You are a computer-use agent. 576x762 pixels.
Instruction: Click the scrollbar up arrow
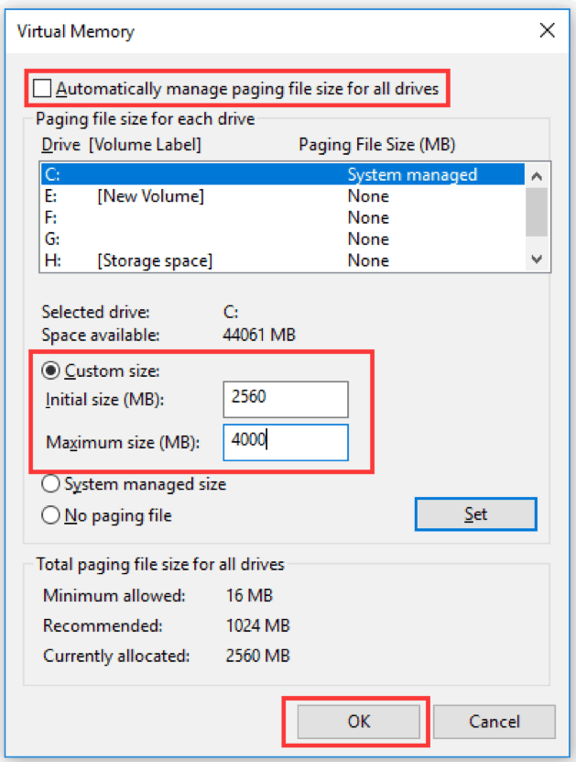point(536,173)
